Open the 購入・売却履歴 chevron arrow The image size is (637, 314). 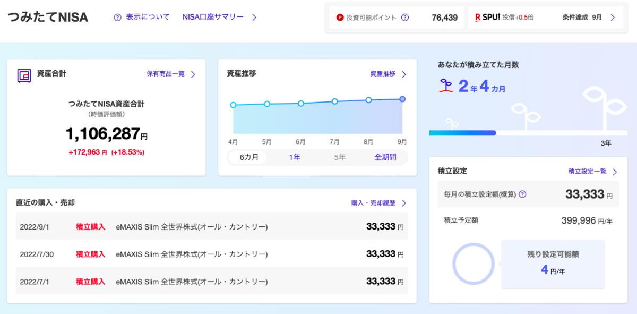404,203
